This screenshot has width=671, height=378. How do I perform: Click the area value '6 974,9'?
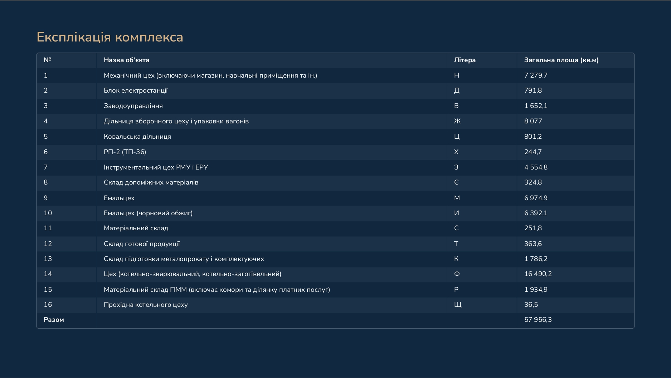(x=536, y=198)
